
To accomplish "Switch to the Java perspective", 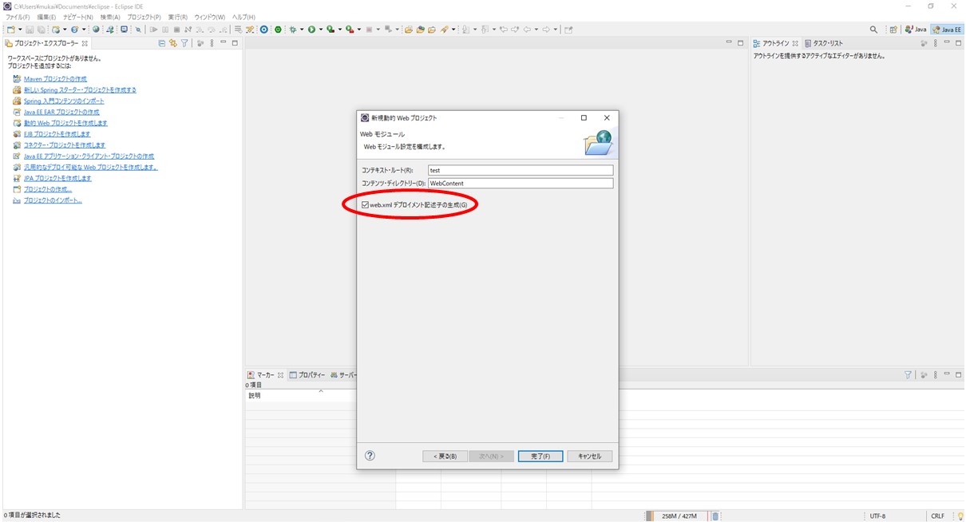I will pyautogui.click(x=916, y=30).
